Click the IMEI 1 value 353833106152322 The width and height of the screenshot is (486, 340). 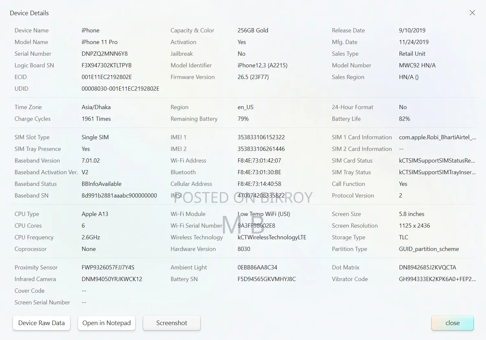click(x=261, y=137)
